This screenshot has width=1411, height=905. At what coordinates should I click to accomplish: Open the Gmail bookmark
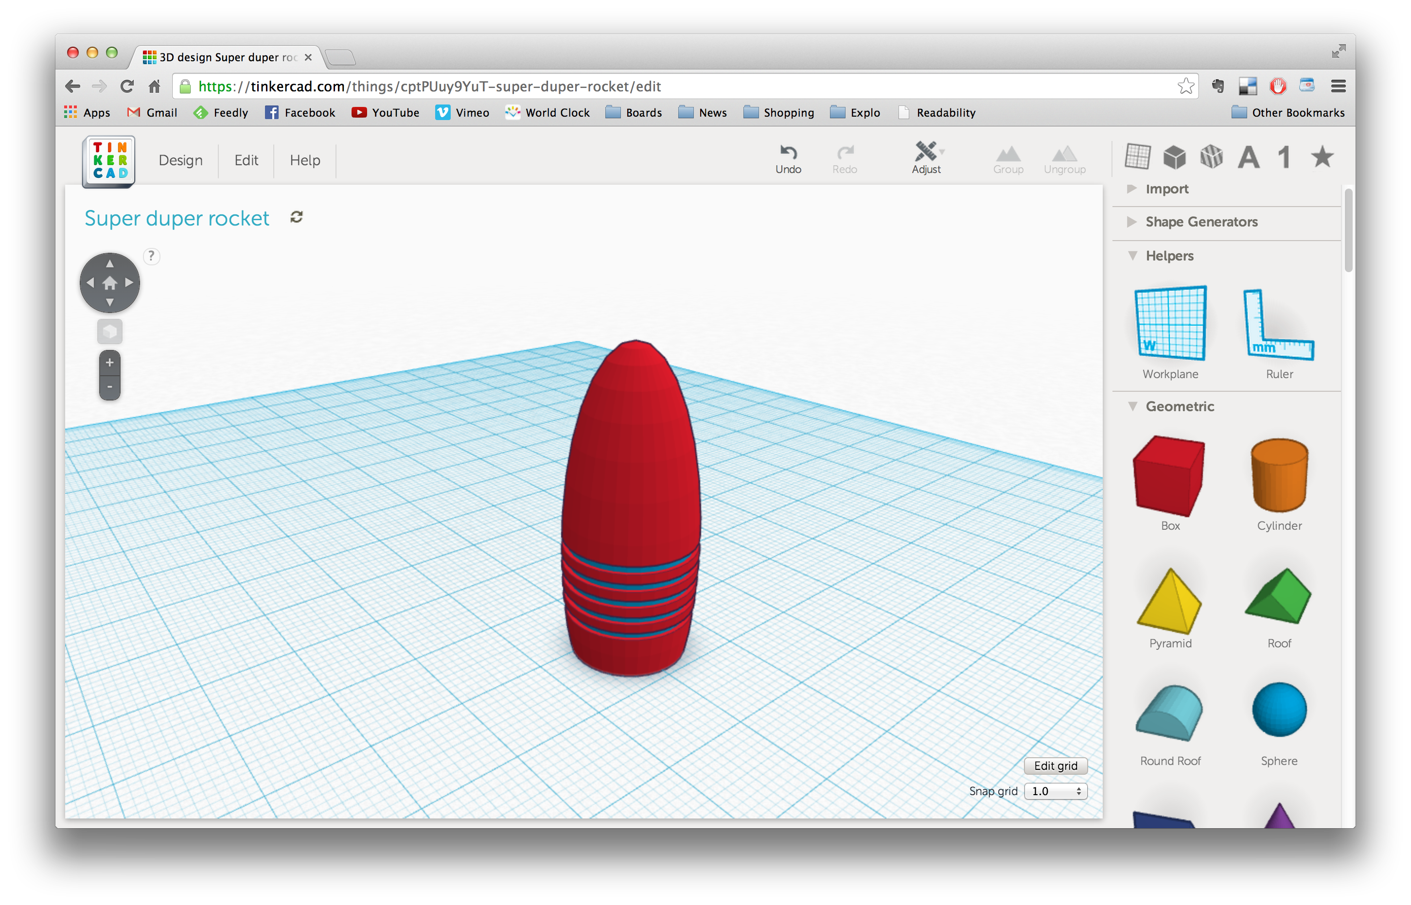coord(152,112)
